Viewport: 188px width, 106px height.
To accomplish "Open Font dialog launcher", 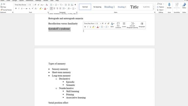I will [x=48, y=12].
